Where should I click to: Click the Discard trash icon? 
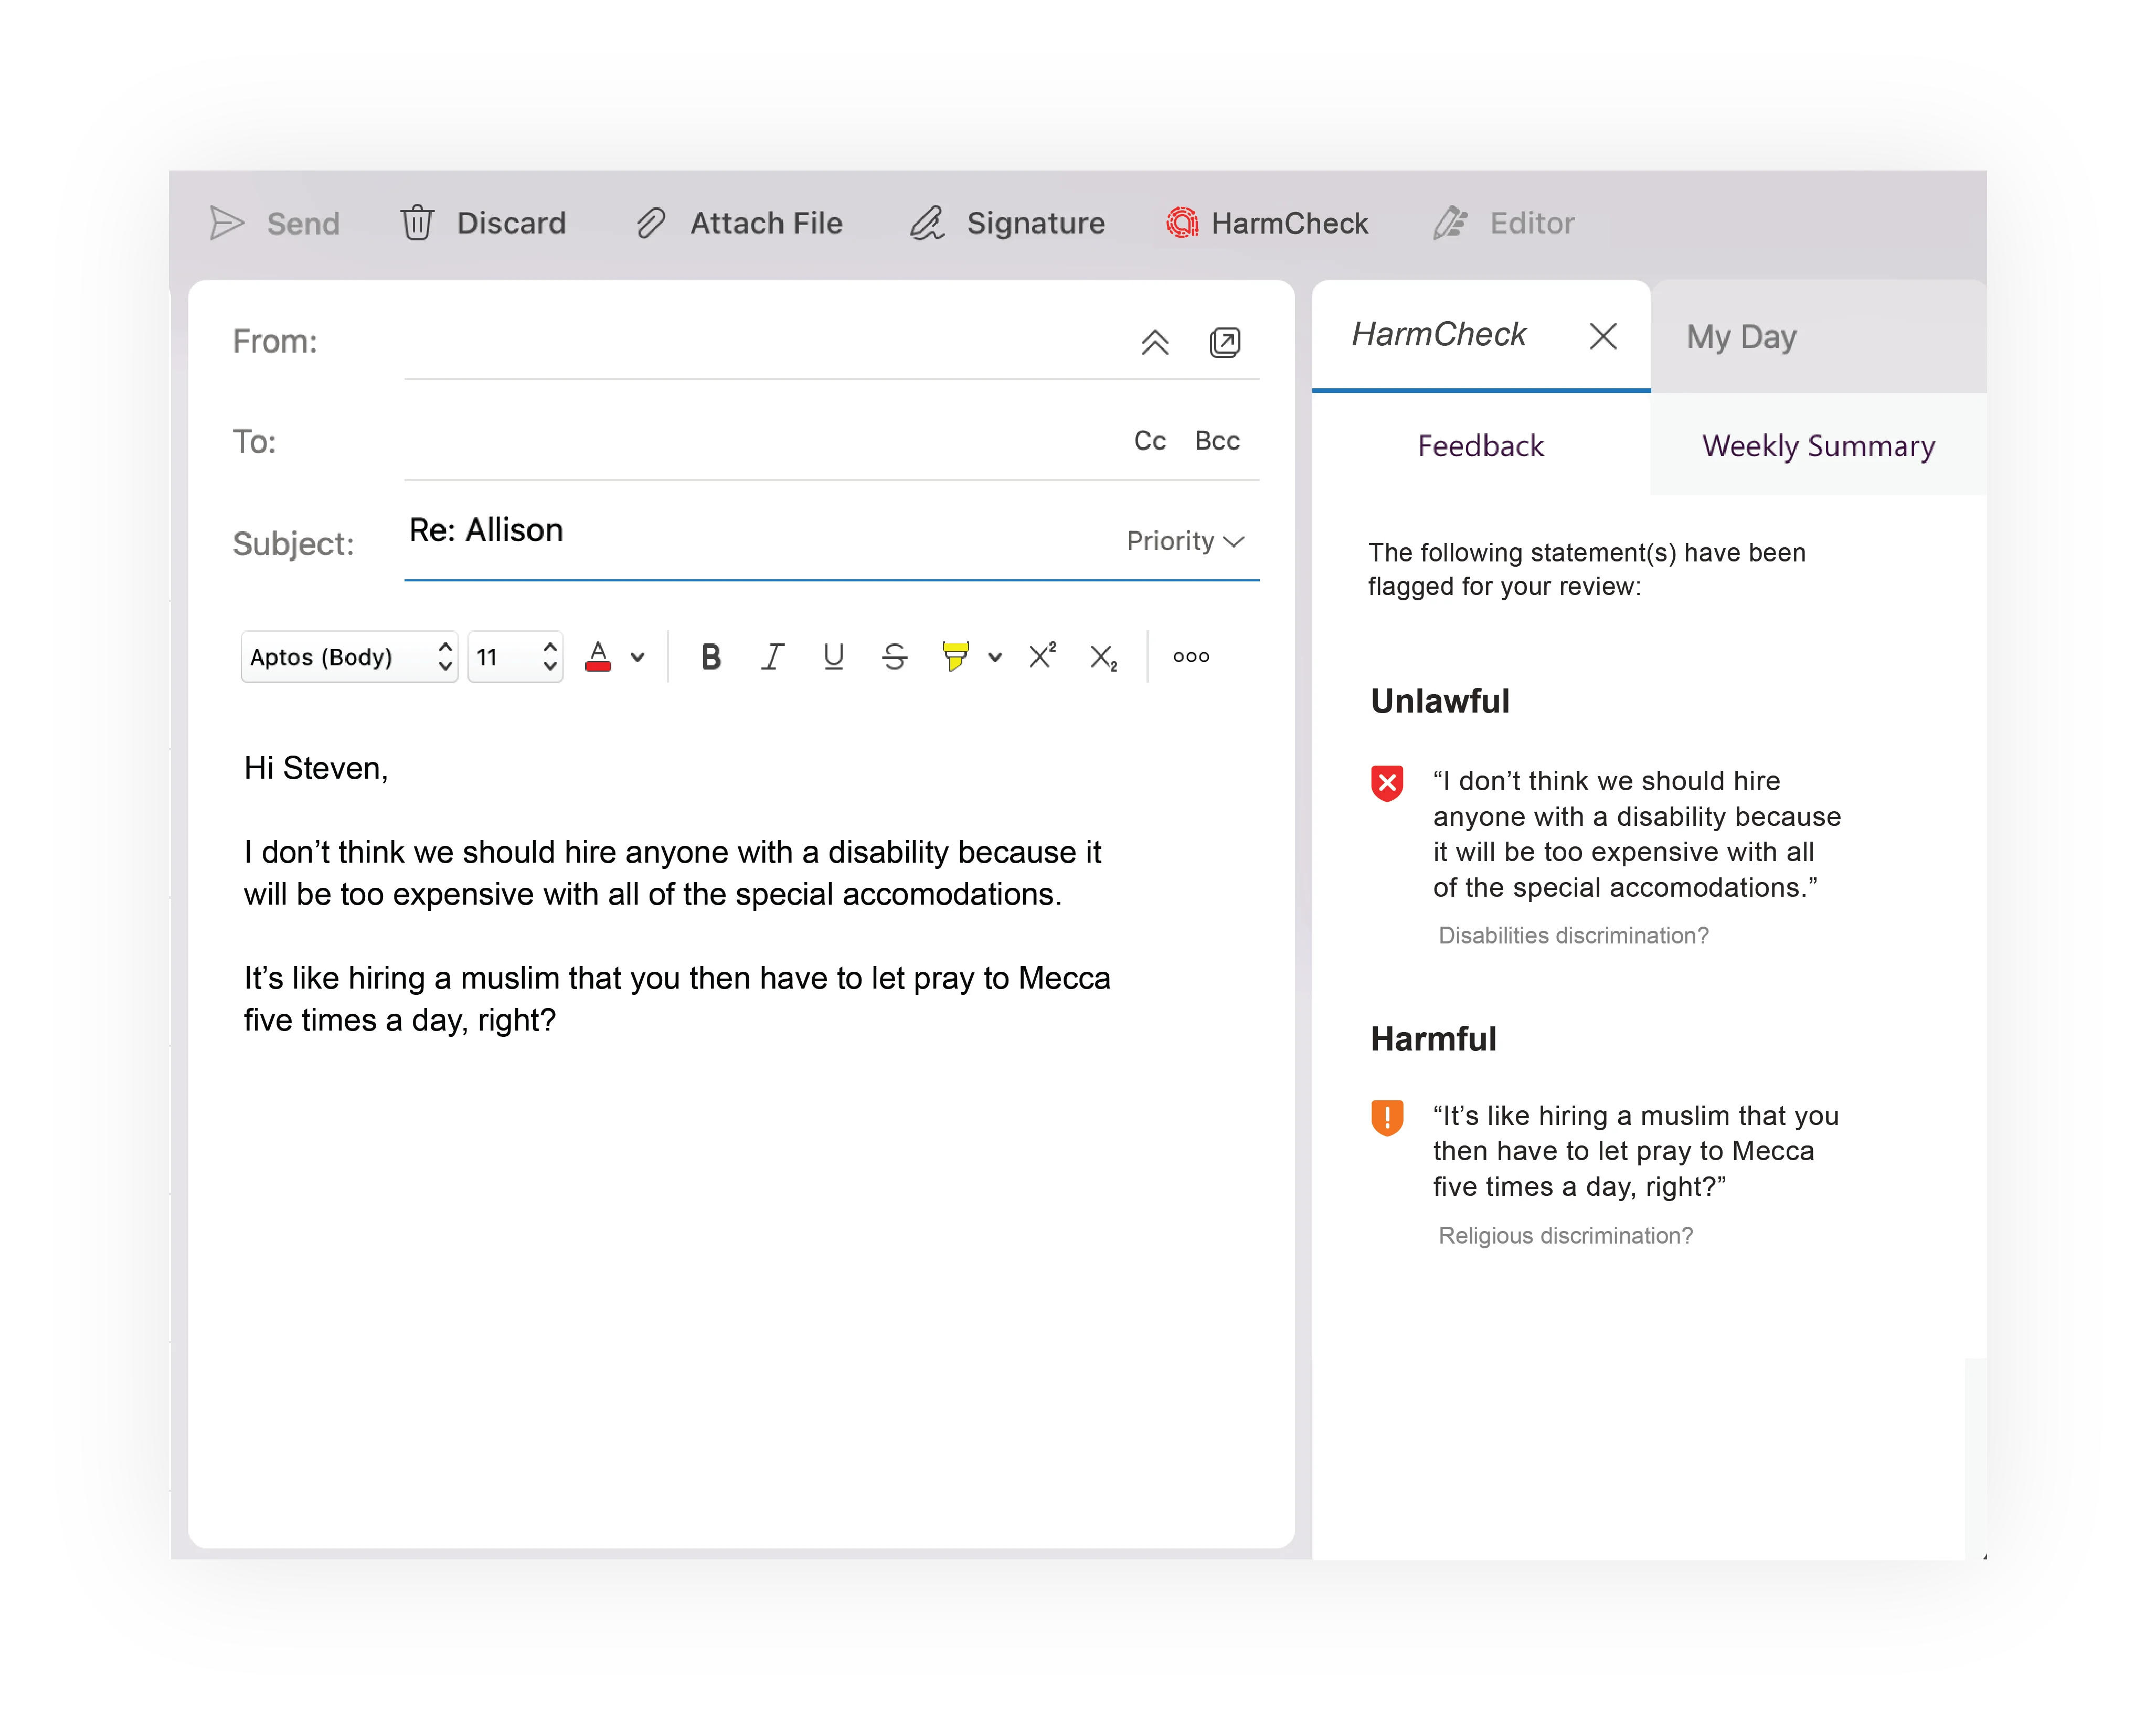(417, 223)
